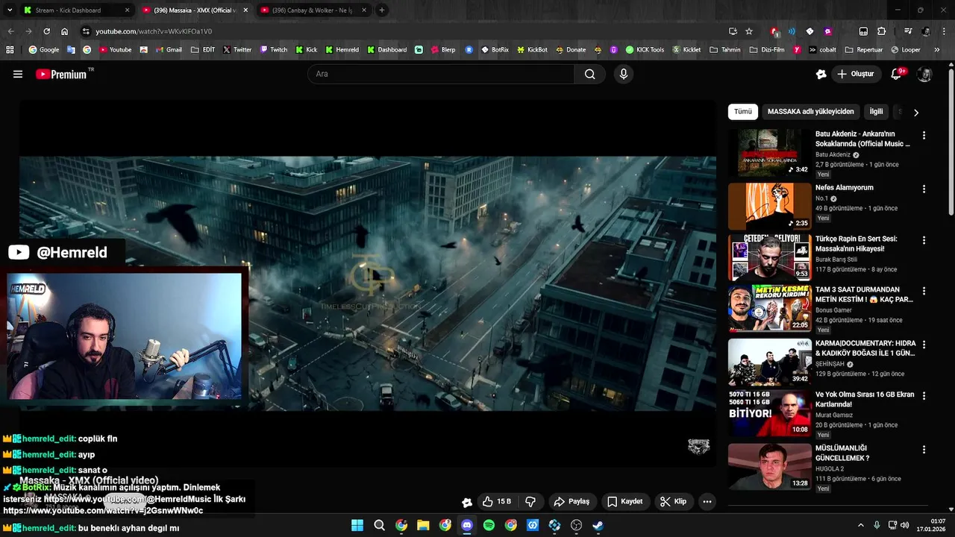Image resolution: width=955 pixels, height=537 pixels.
Task: Open options for Batu Akdeniz video
Action: 924,136
